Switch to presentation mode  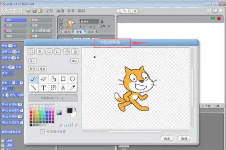tap(221, 11)
